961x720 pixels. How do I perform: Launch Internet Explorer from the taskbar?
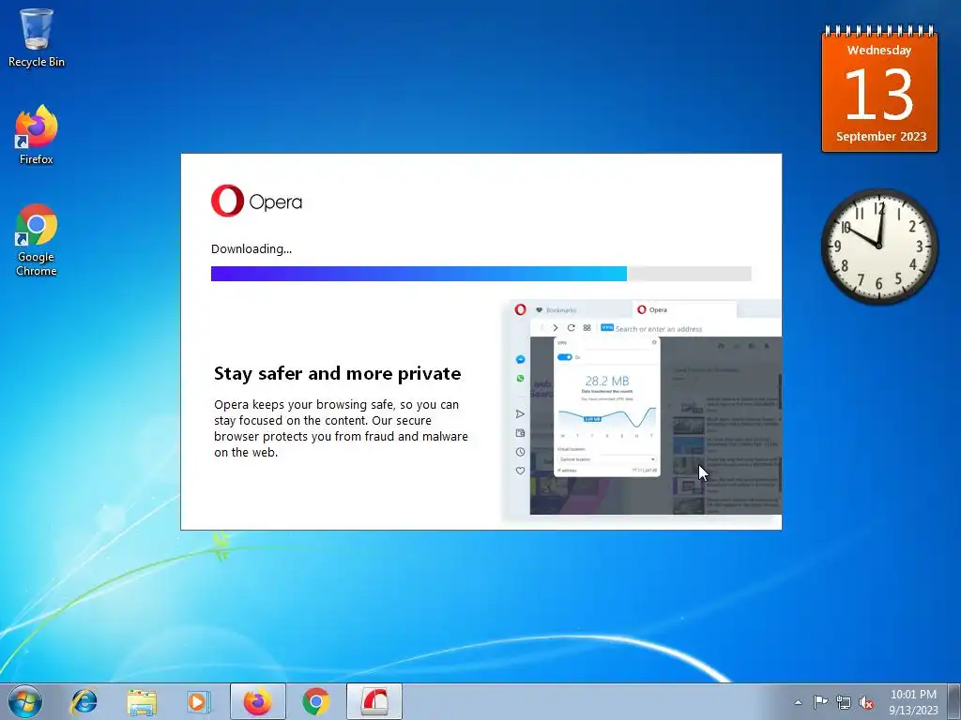coord(84,701)
